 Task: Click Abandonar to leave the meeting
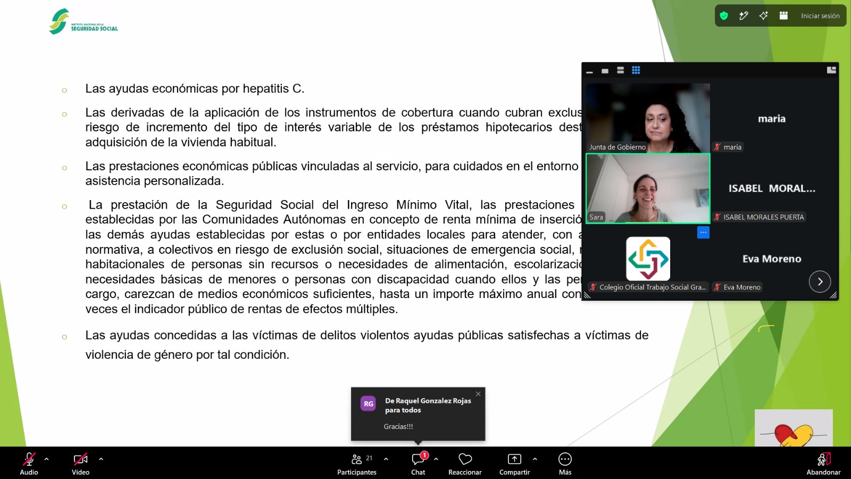point(823,464)
